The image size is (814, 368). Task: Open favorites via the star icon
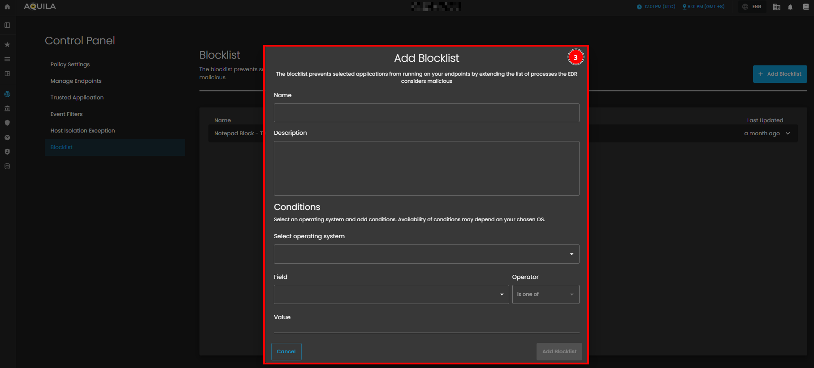point(7,45)
